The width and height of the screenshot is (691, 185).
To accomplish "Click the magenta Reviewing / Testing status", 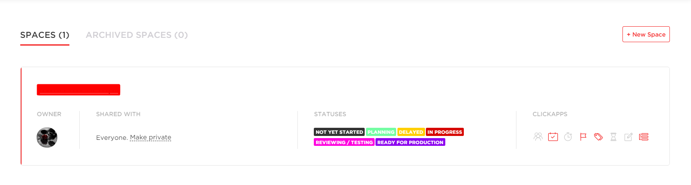I will point(344,142).
